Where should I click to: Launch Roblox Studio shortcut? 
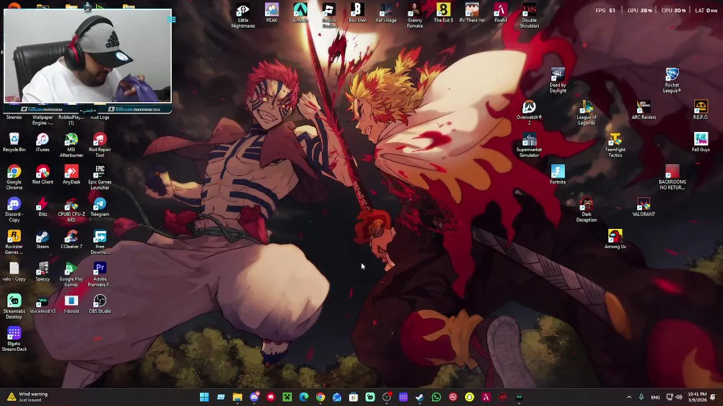pos(329,15)
